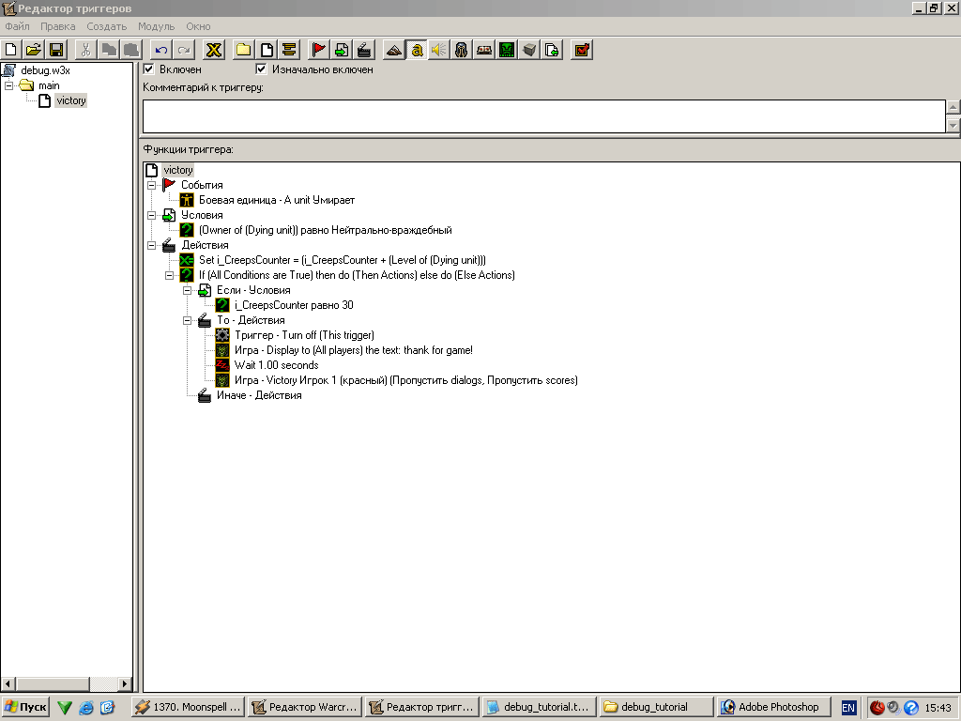This screenshot has width=961, height=721.
Task: Click the Redo arrow icon
Action: click(184, 50)
